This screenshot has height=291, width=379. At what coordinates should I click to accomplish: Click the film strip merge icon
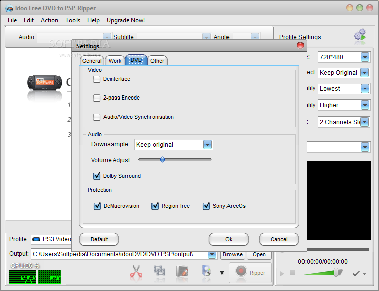[159, 271]
